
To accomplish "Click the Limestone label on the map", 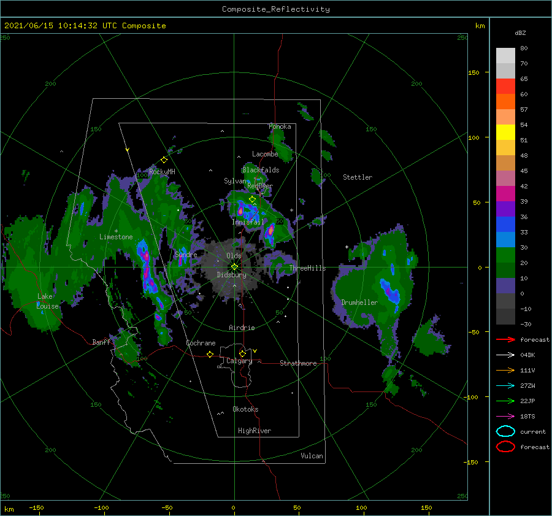I will pyautogui.click(x=116, y=237).
